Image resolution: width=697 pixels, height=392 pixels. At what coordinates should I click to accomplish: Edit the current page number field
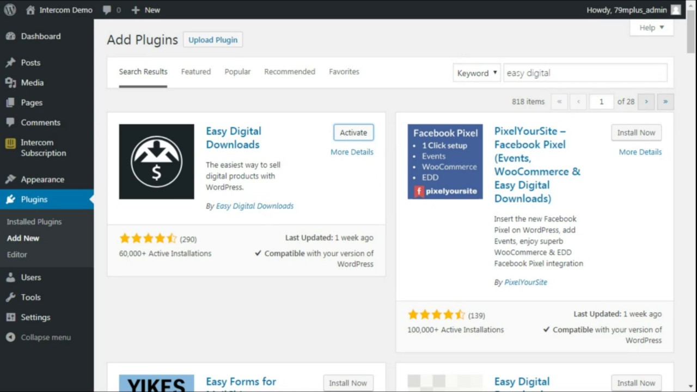[x=601, y=102]
